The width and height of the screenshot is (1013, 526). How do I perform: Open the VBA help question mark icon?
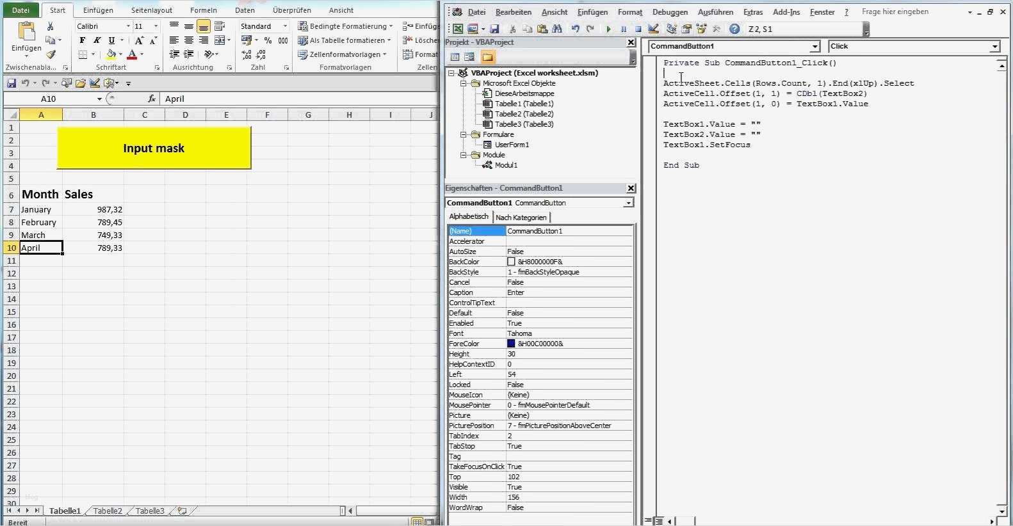(x=734, y=29)
